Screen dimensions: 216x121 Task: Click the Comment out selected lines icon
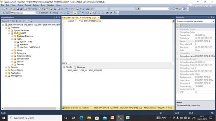pos(99,13)
